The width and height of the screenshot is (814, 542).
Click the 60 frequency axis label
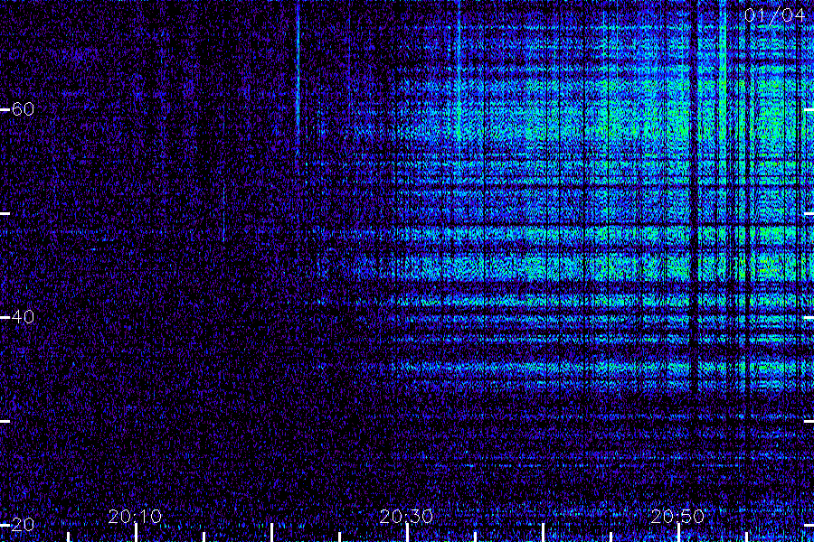tap(23, 109)
